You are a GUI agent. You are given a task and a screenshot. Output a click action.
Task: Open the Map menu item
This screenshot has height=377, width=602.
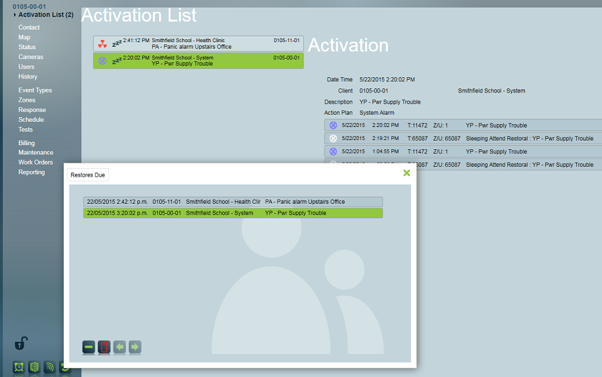[24, 37]
